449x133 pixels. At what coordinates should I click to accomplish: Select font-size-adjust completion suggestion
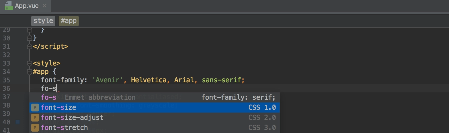click(x=154, y=118)
